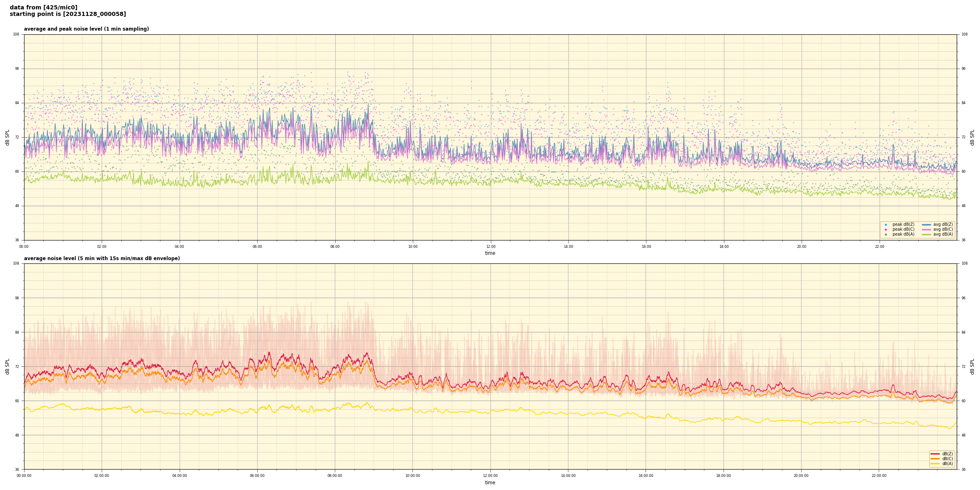Click the left 'dB SPL' label of upper chart

coord(7,137)
